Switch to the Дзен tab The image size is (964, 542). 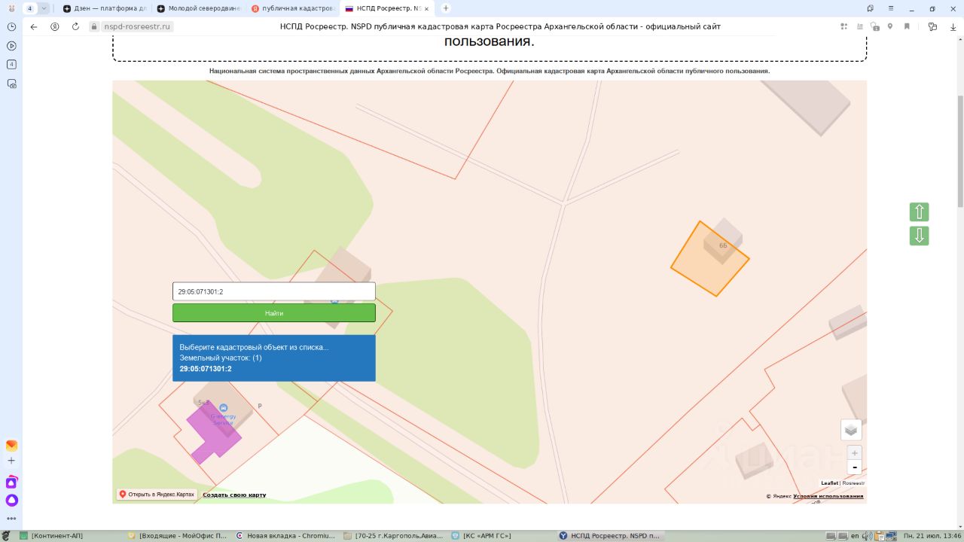tap(105, 8)
